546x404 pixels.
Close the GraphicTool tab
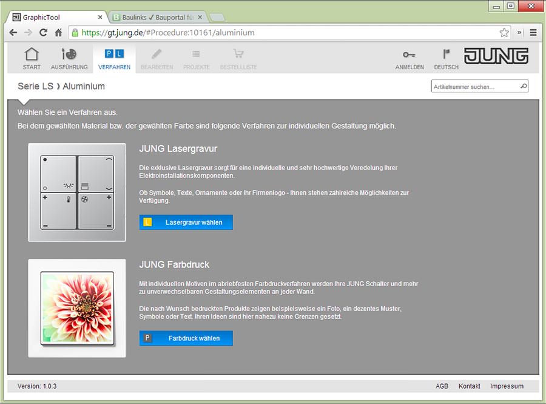tap(100, 17)
